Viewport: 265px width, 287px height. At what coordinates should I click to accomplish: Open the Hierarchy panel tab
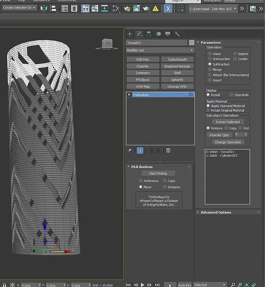tap(149, 34)
